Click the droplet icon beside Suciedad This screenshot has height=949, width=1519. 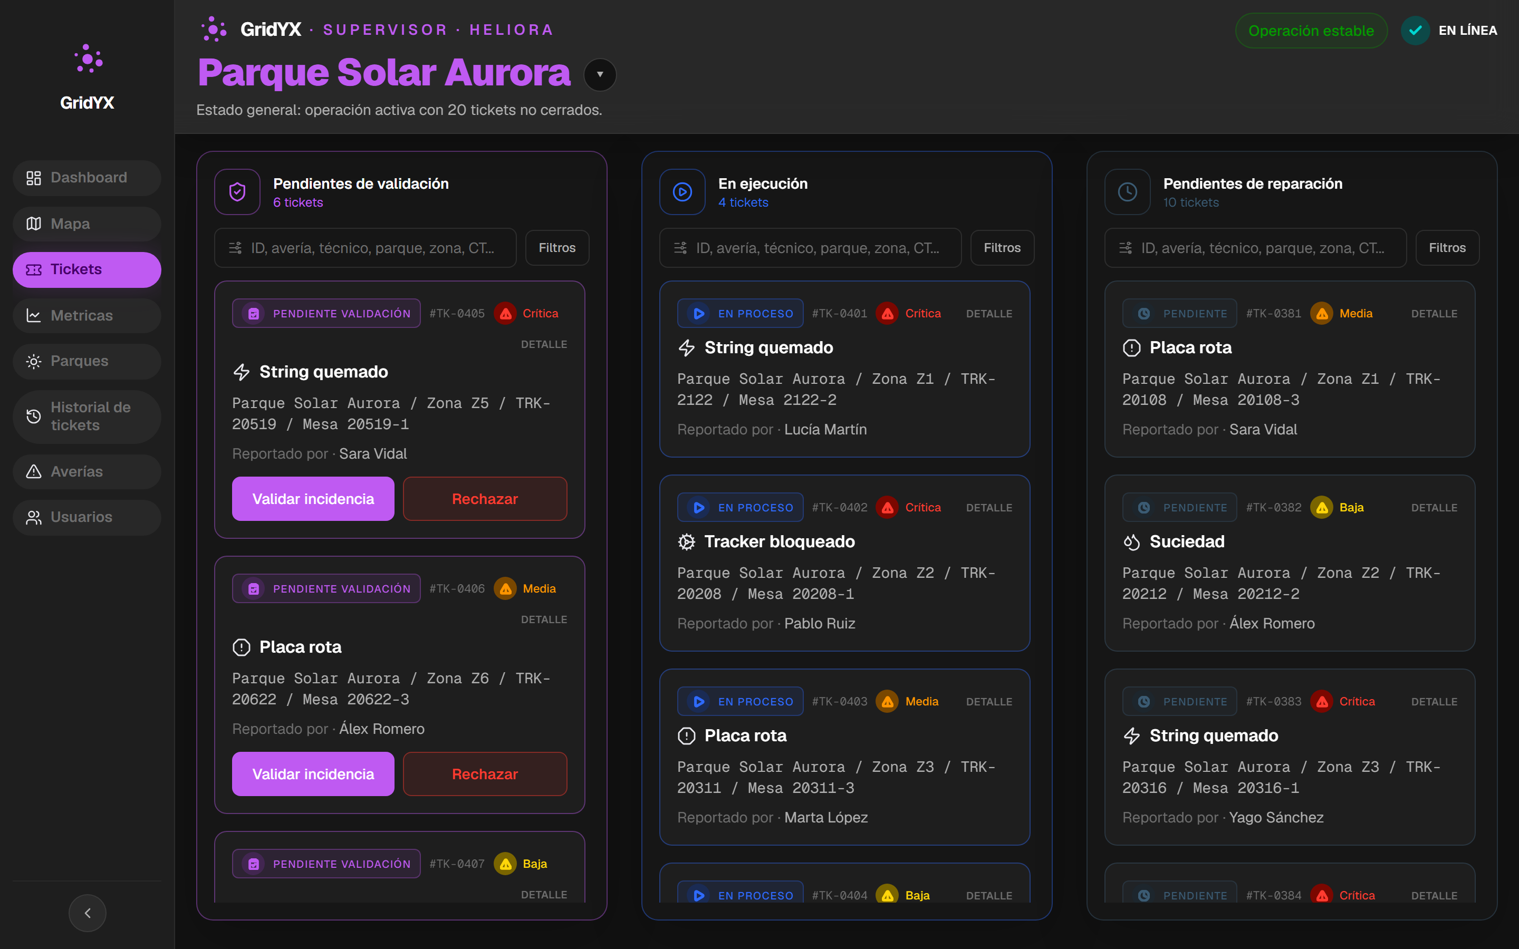tap(1132, 541)
